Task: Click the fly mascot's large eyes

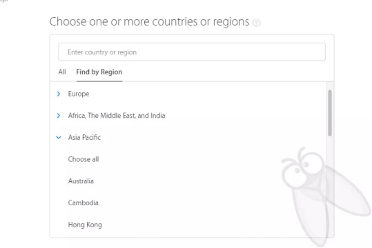Action: coord(302,169)
